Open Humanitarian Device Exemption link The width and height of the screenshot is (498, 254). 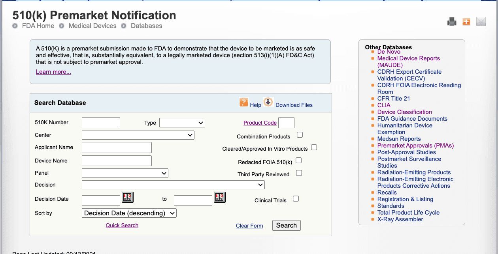tap(405, 129)
